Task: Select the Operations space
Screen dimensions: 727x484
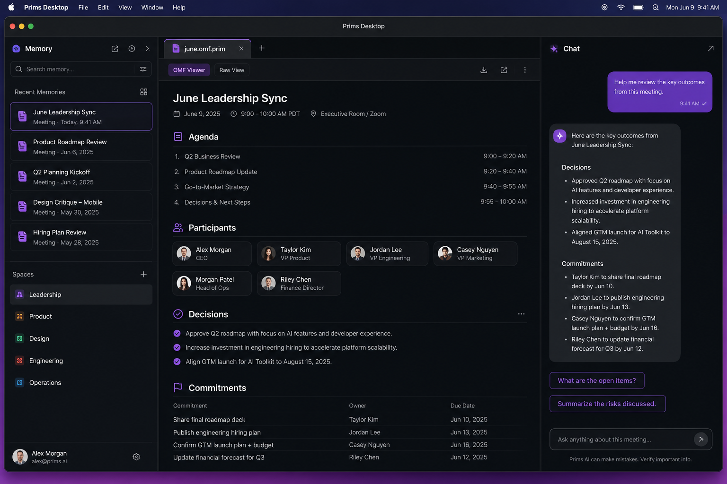Action: [81, 382]
